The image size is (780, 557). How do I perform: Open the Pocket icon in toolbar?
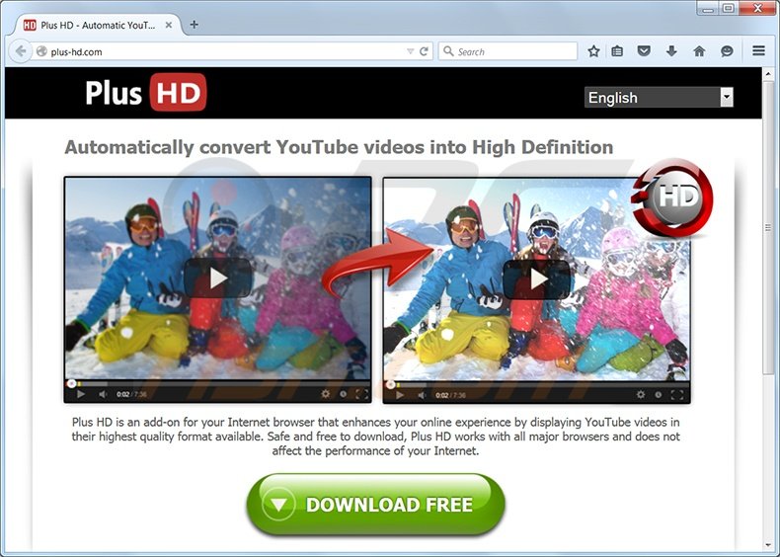pyautogui.click(x=644, y=50)
